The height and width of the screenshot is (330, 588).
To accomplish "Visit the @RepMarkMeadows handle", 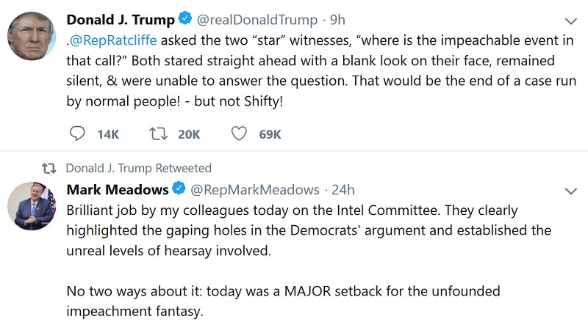I will (x=255, y=190).
